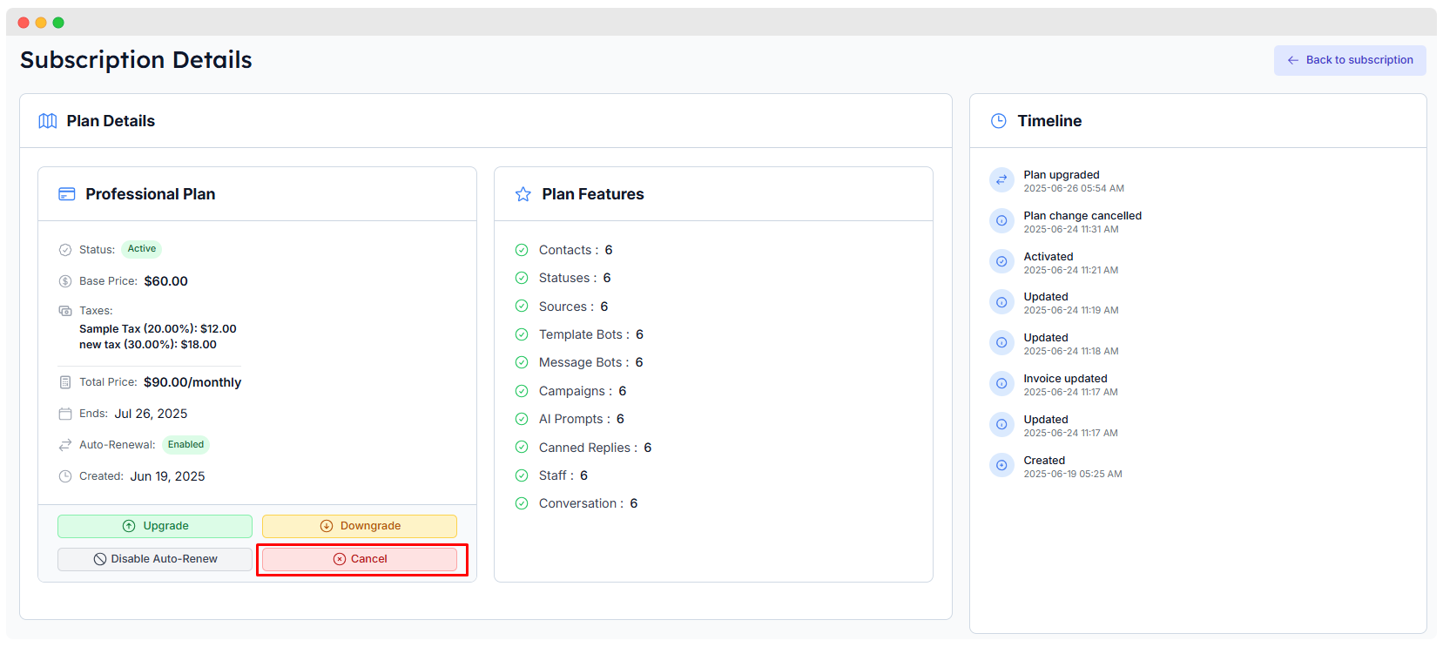This screenshot has height=647, width=1443.
Task: Click the check icon beside AI Prompts
Action: (522, 419)
